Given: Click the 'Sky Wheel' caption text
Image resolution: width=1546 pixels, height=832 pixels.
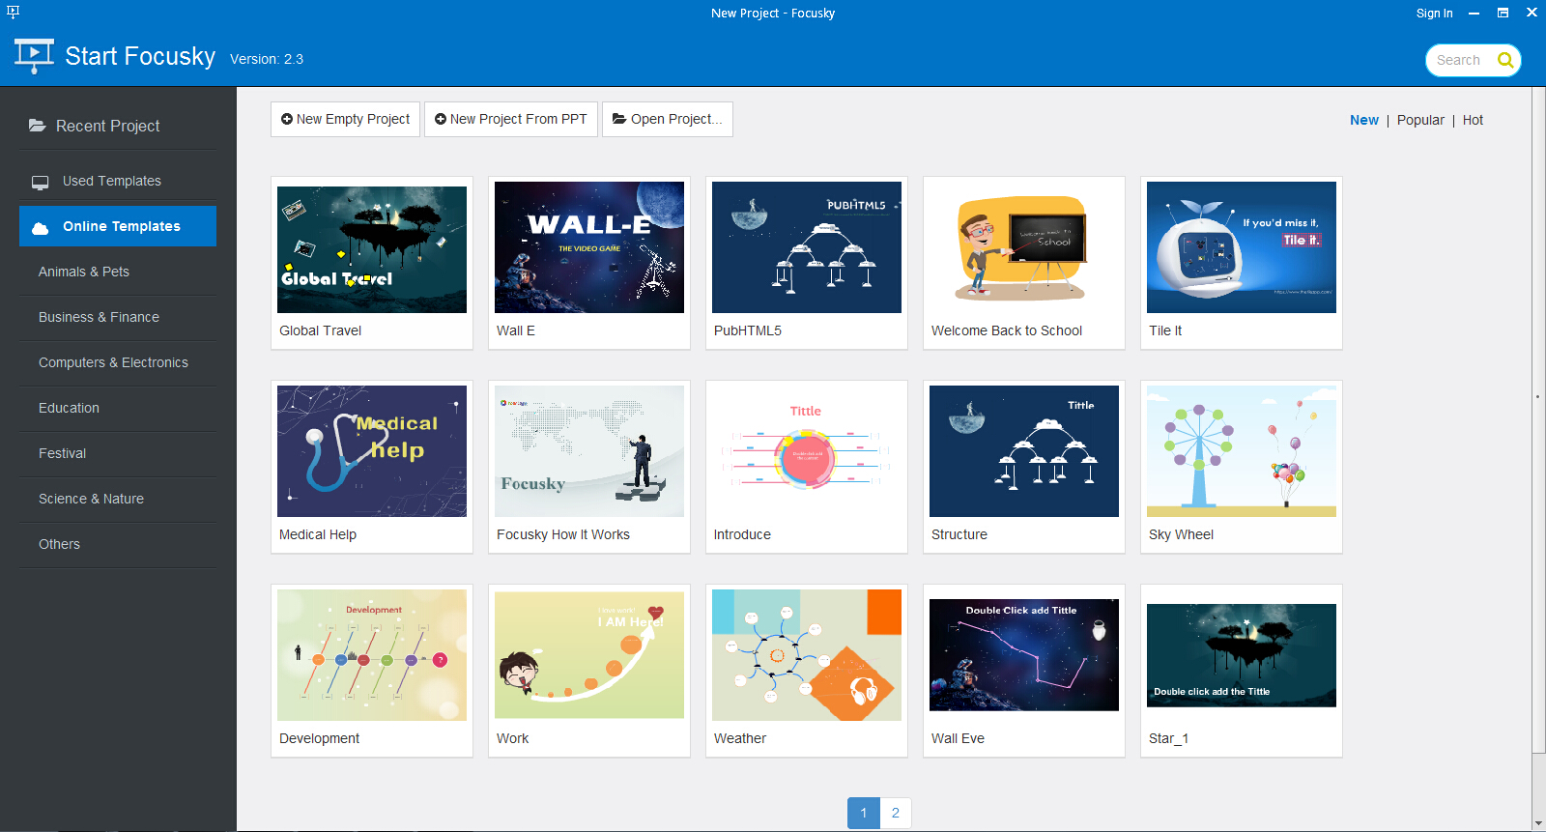Looking at the screenshot, I should coord(1181,534).
